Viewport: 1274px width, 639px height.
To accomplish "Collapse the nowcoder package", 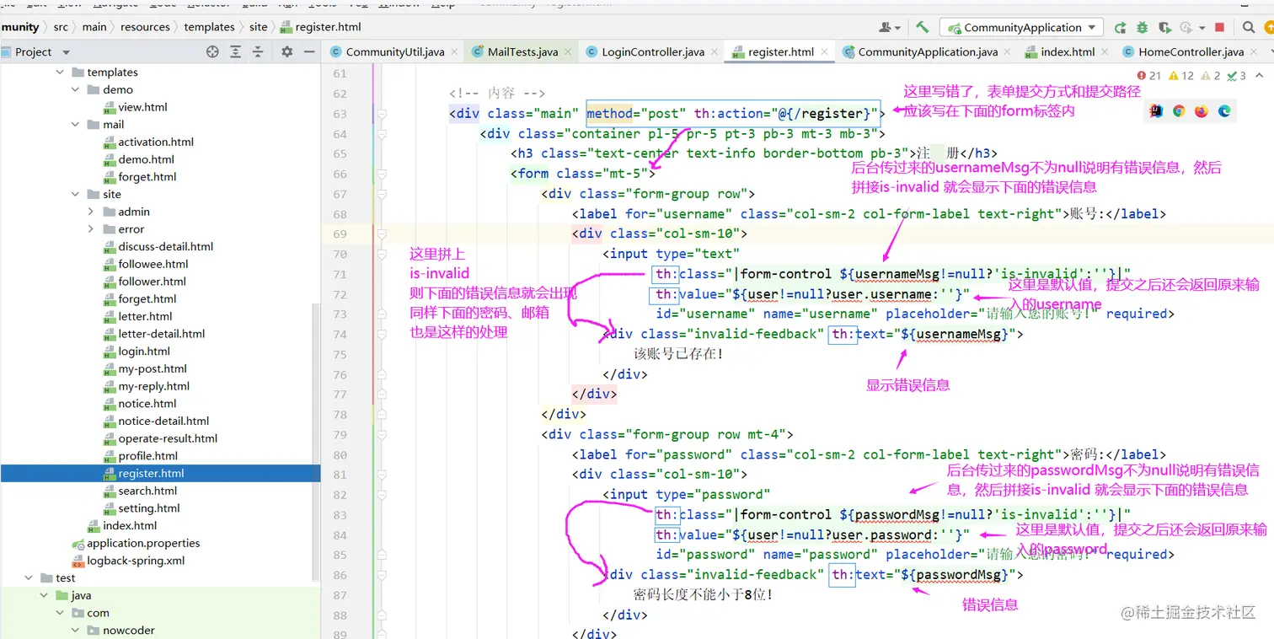I will pos(76,630).
